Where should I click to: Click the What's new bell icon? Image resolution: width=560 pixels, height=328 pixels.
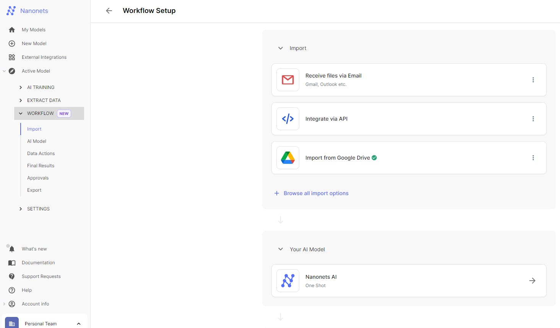(12, 249)
